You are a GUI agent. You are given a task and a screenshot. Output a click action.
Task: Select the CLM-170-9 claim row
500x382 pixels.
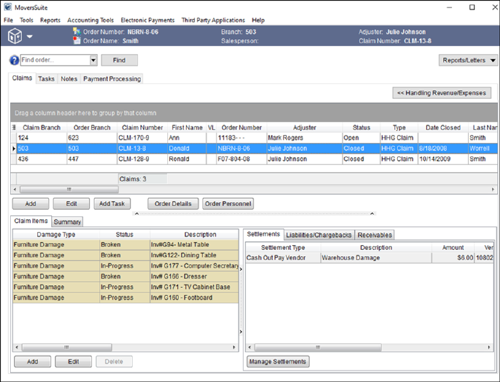(141, 137)
